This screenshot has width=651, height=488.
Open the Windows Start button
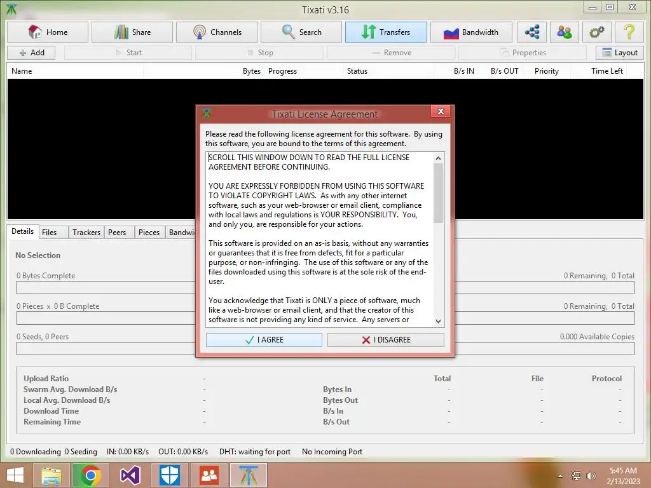(15, 475)
